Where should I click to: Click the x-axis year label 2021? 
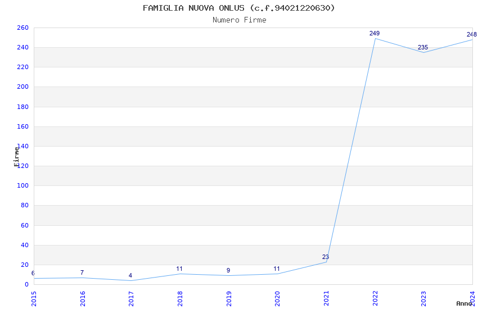(326, 299)
